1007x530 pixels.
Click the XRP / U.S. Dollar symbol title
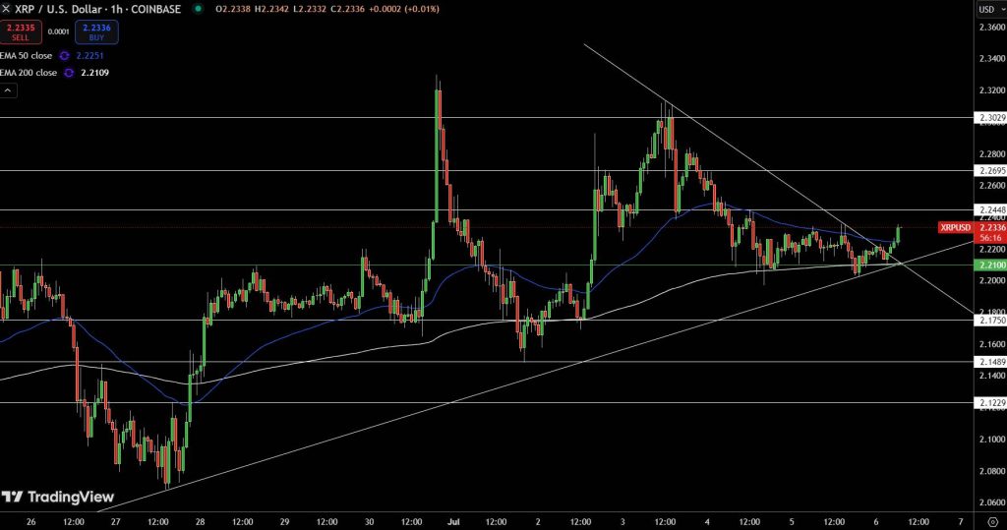click(97, 9)
